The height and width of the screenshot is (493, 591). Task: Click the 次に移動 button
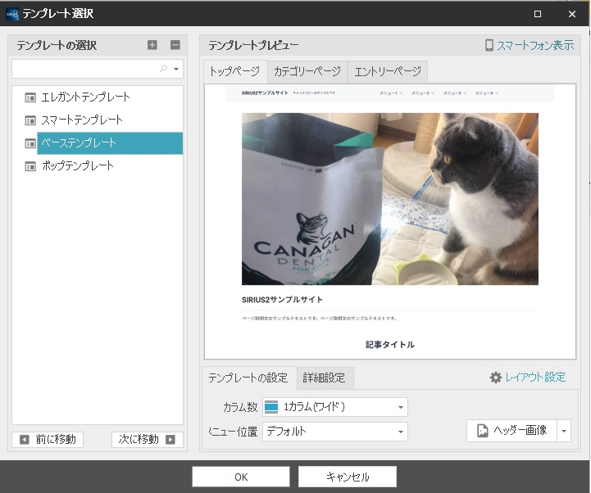(x=148, y=440)
